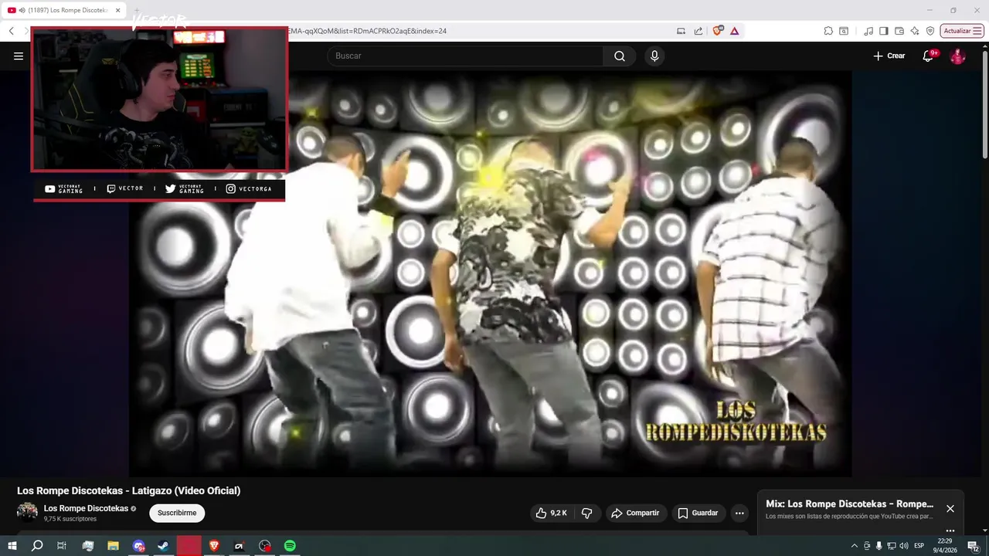This screenshot has height=556, width=989.
Task: Focus the Buscar search field
Action: click(465, 56)
